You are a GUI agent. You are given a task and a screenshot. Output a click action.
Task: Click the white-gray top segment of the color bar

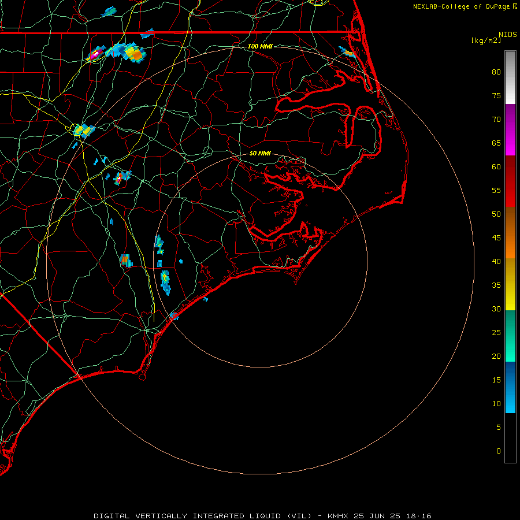point(510,77)
